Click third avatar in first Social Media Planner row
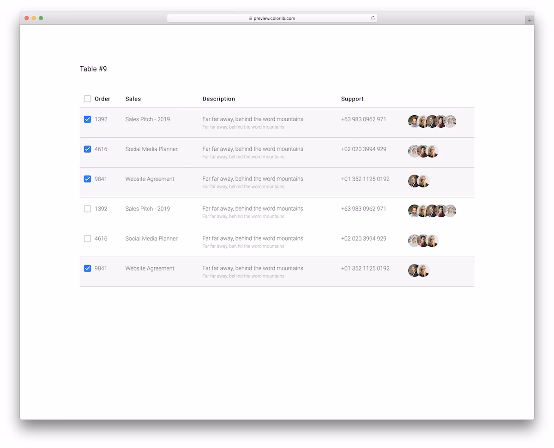This screenshot has width=554, height=448. (x=433, y=151)
